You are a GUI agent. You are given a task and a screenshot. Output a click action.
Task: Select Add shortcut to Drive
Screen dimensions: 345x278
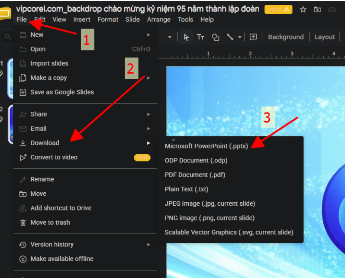point(85,208)
